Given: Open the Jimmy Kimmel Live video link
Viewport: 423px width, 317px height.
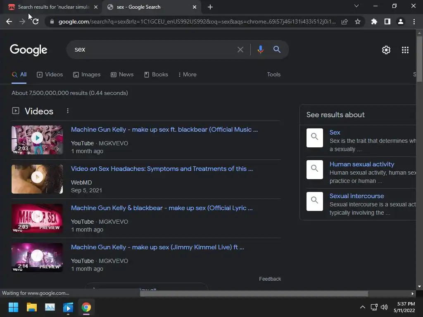Looking at the screenshot, I should click(x=157, y=247).
